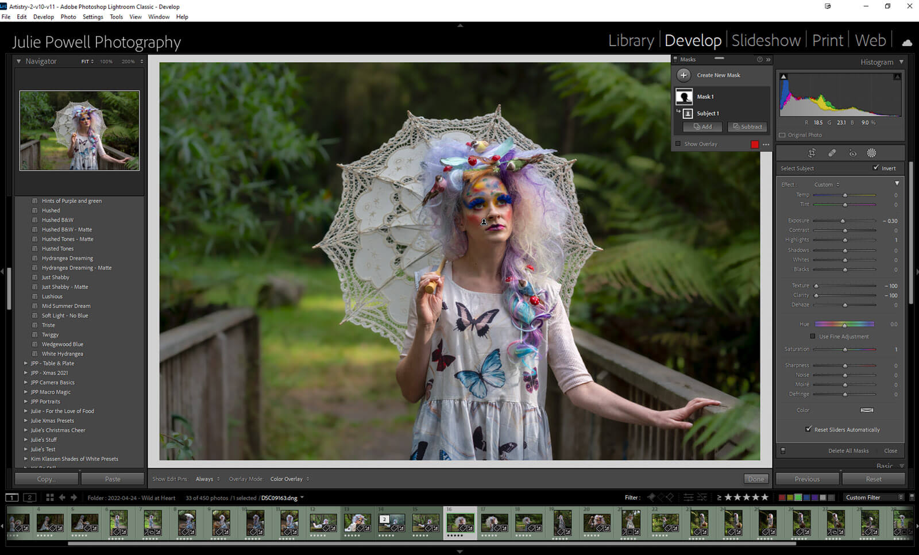Viewport: 919px width, 555px height.
Task: Open Grid view from the filmstrip toolbar
Action: (x=50, y=498)
